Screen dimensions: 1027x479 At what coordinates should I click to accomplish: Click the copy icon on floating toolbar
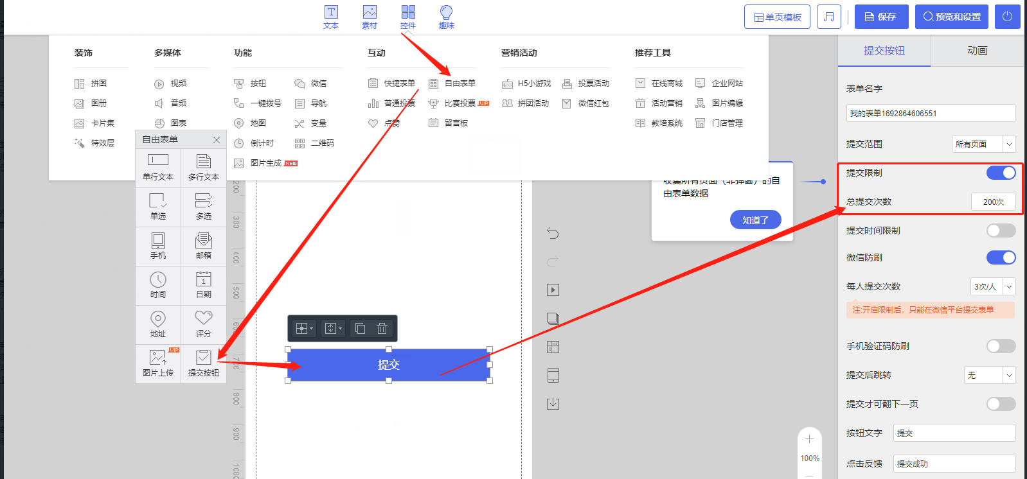[x=361, y=328]
